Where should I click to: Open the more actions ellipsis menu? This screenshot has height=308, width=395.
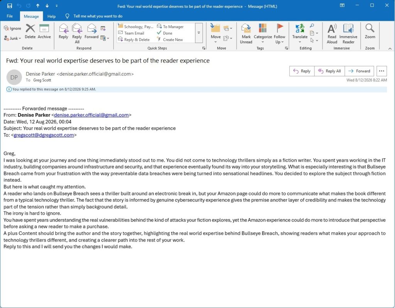pyautogui.click(x=381, y=71)
